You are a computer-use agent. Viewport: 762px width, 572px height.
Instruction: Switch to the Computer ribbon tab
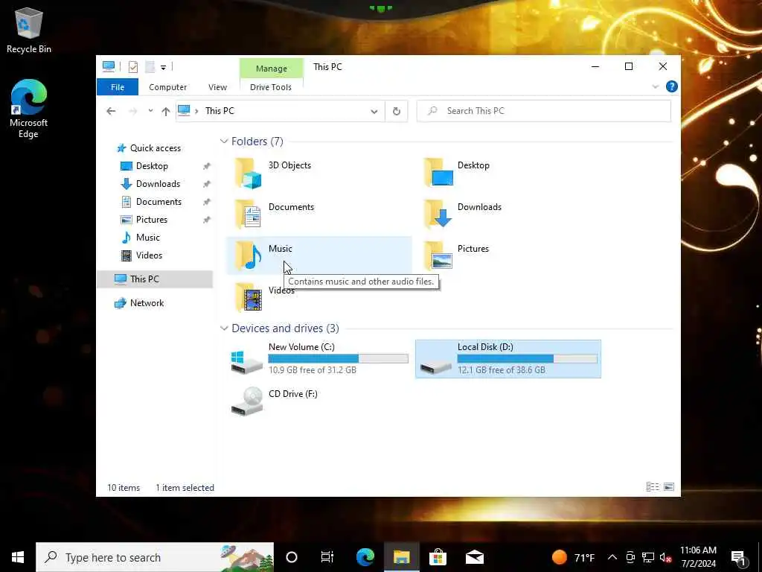(x=167, y=87)
